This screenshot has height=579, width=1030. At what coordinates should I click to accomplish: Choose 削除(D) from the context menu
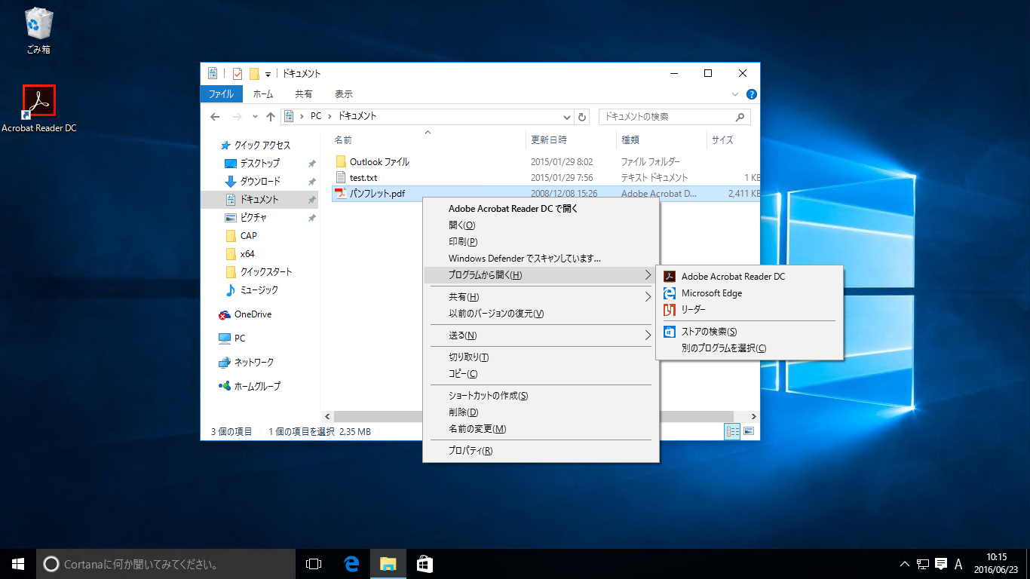[541, 412]
